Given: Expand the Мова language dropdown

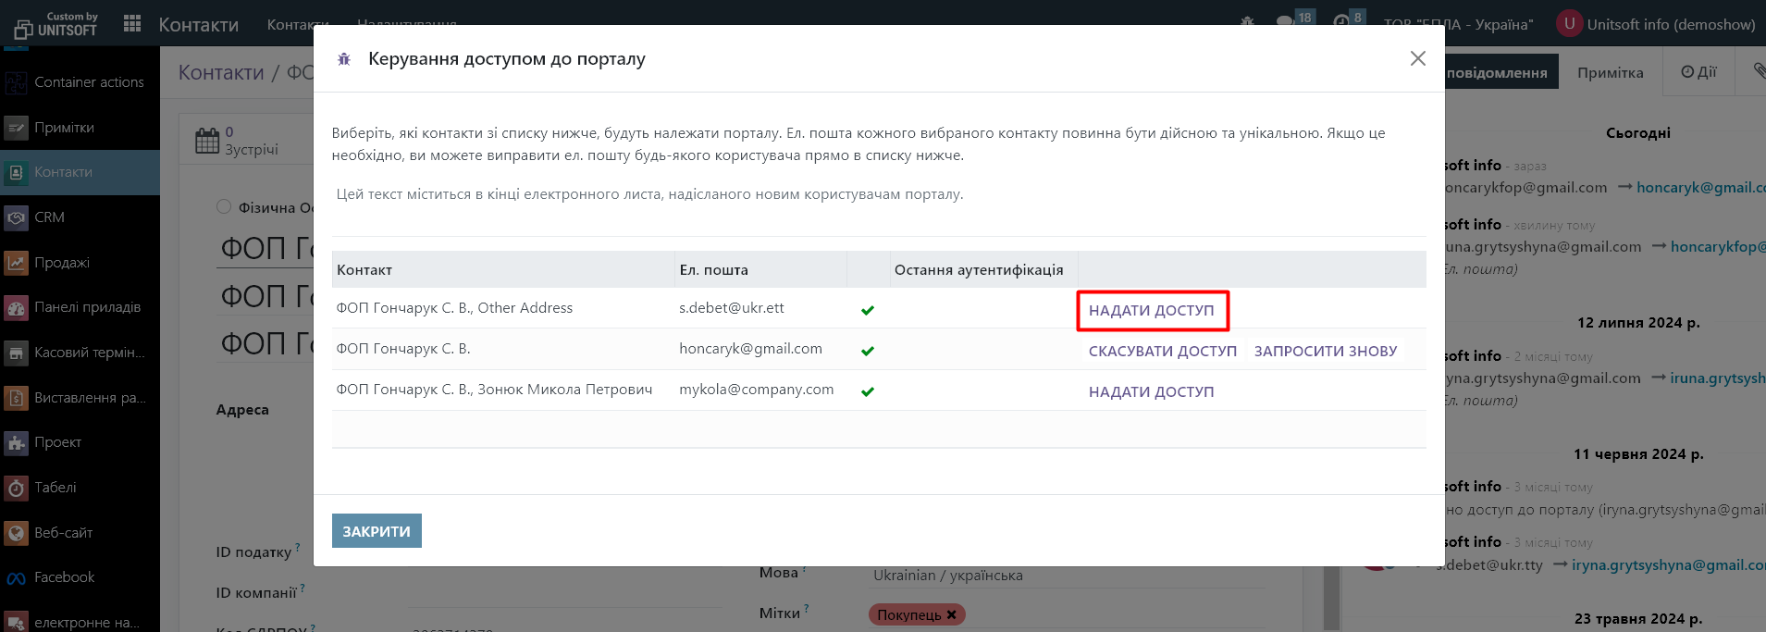Looking at the screenshot, I should click(1064, 575).
